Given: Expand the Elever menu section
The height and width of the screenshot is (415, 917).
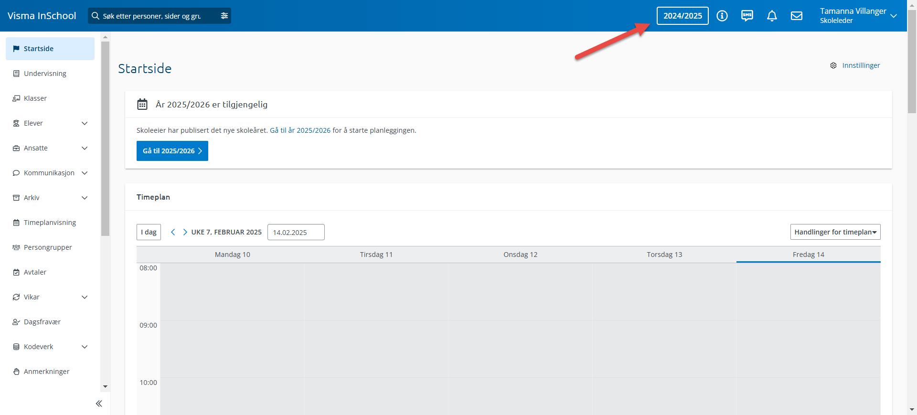Looking at the screenshot, I should [85, 123].
